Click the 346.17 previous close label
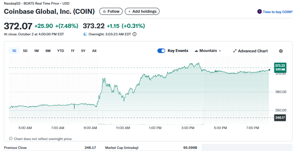 280,117
